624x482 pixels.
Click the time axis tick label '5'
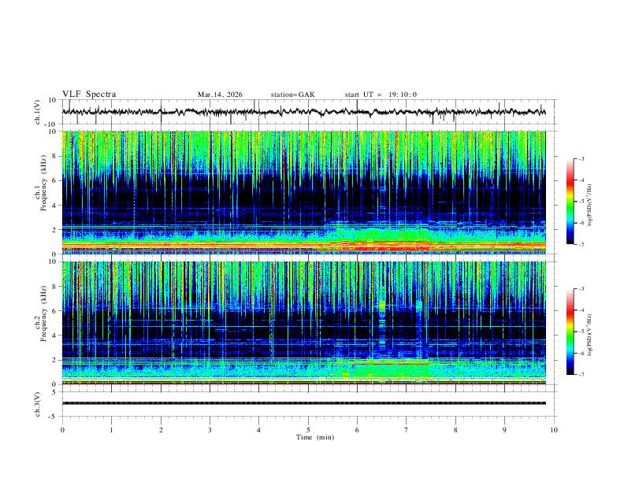308,430
